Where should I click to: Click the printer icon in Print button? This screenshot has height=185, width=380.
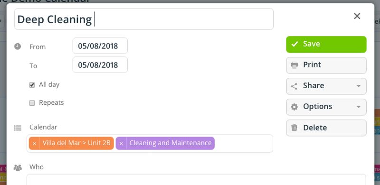coord(294,65)
